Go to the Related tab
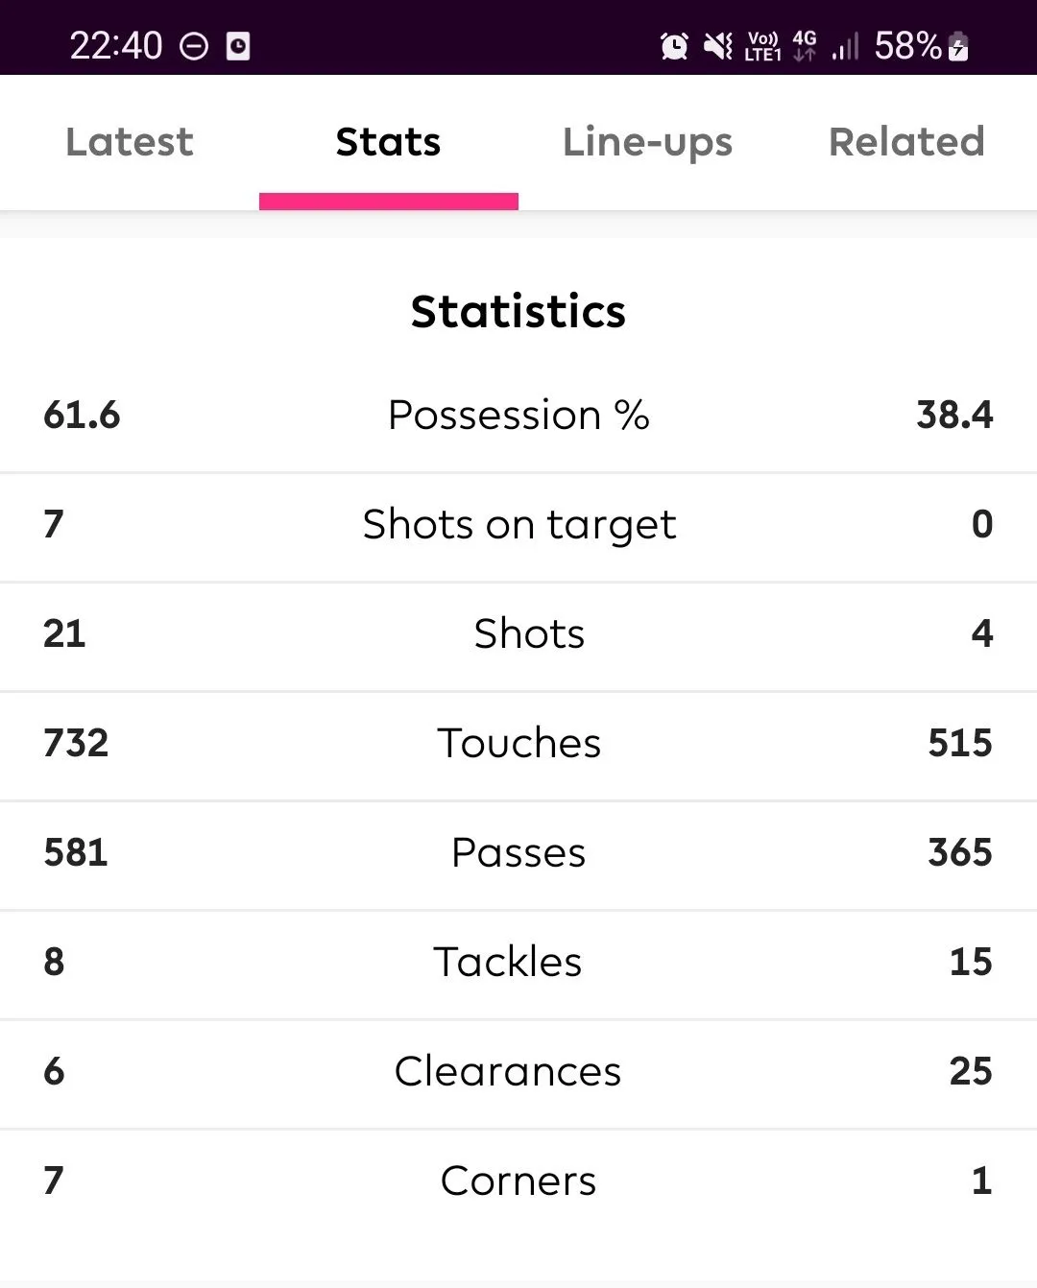Screen dimensions: 1037x1288 (906, 142)
